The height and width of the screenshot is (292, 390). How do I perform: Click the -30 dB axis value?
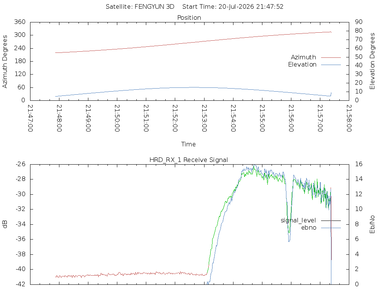pos(21,194)
